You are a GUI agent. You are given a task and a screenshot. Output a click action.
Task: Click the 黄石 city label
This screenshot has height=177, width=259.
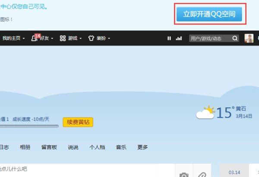tap(241, 109)
